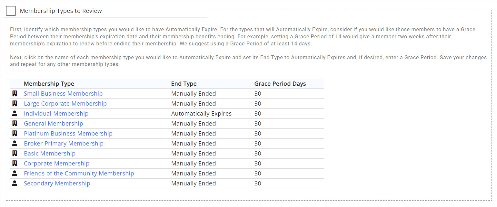Viewport: 497px width, 207px height.
Task: Click building icon beside Small Business Membership
Action: pos(14,94)
